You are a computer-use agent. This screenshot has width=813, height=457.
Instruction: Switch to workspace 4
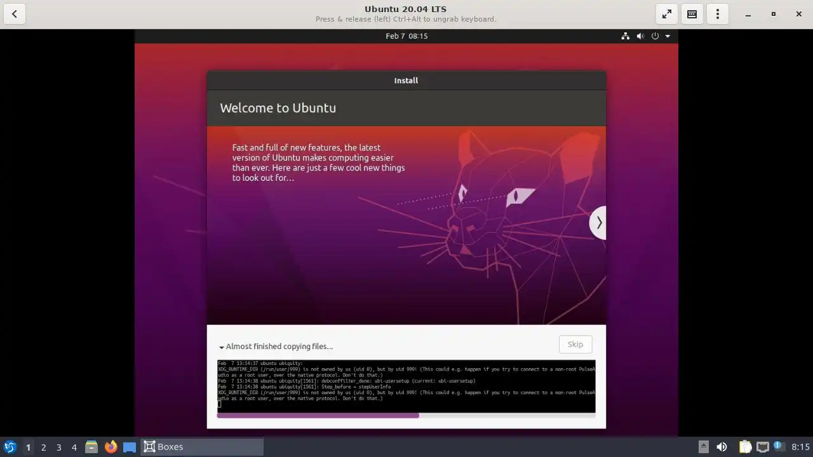click(x=74, y=447)
